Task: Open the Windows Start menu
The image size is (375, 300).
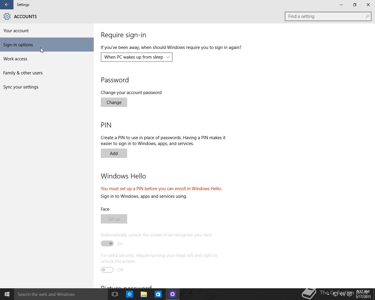Action: click(7, 294)
